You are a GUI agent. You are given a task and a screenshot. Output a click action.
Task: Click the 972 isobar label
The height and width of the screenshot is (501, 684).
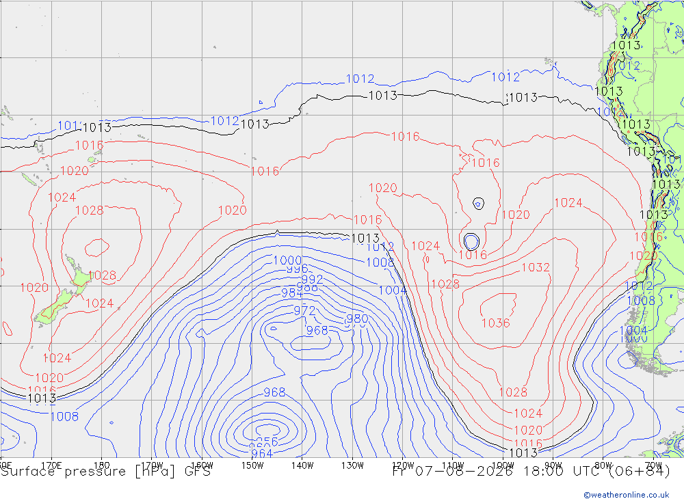click(304, 310)
